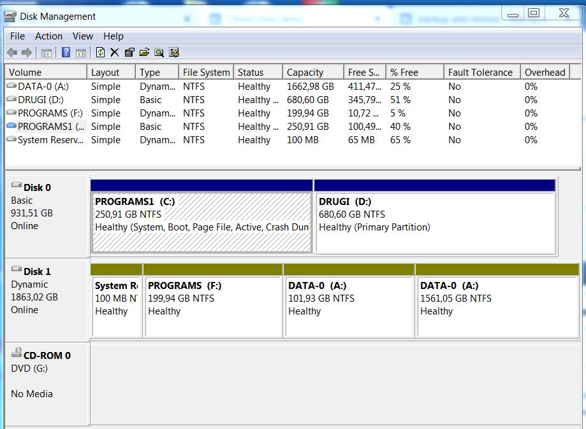Click the Forward arrow in the toolbar

26,53
